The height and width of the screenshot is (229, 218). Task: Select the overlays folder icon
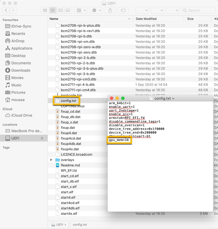click(57, 160)
